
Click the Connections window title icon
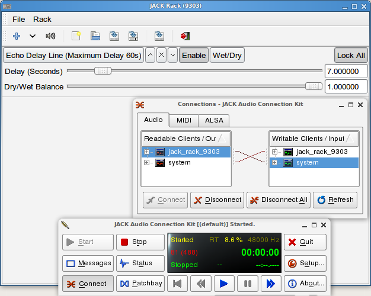(140, 105)
